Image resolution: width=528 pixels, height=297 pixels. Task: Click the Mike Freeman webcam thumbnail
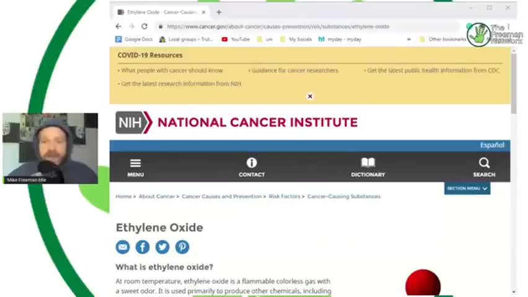[50, 148]
